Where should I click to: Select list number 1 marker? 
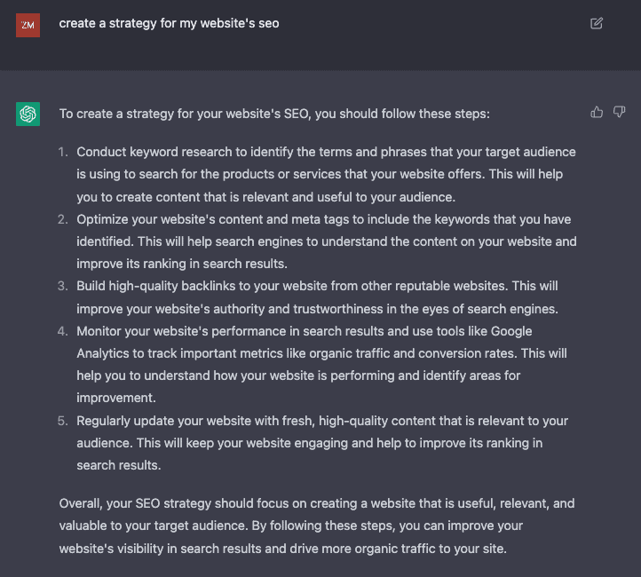point(63,152)
